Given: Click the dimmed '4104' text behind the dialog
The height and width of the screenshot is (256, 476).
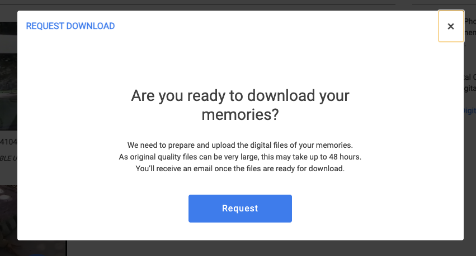Looking at the screenshot, I should tap(8, 142).
